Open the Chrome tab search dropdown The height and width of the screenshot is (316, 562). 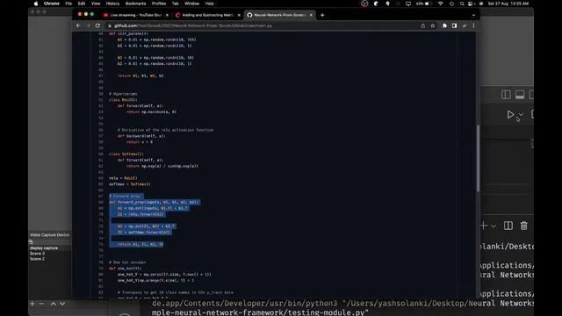(x=473, y=15)
